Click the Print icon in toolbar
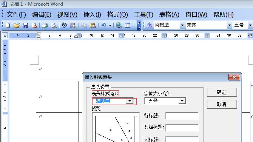Viewport: 253px width, 142px height. pos(45,25)
